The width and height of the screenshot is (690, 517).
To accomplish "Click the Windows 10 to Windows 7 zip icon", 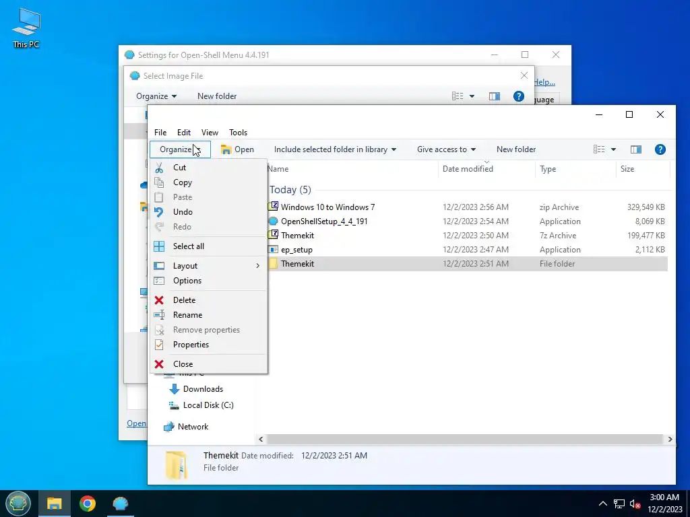I will tap(274, 207).
